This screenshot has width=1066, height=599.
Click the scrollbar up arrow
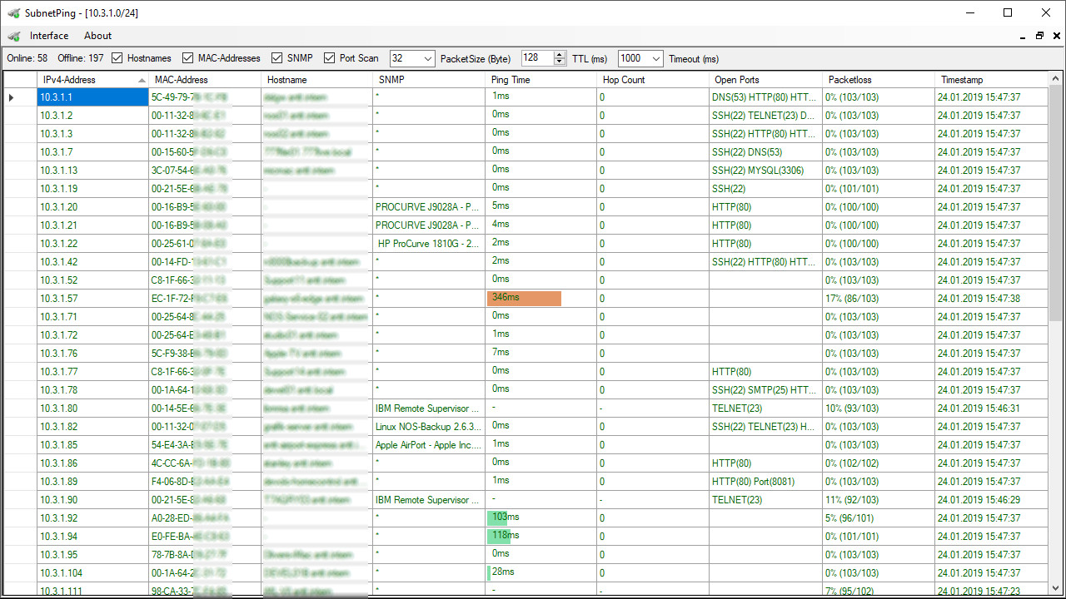[1055, 79]
